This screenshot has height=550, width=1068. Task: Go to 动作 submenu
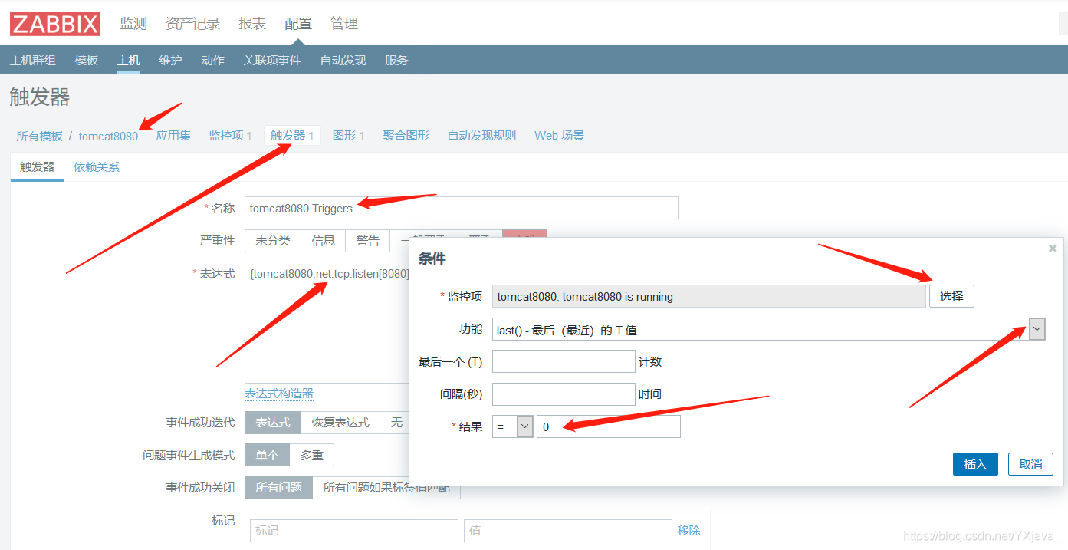212,60
